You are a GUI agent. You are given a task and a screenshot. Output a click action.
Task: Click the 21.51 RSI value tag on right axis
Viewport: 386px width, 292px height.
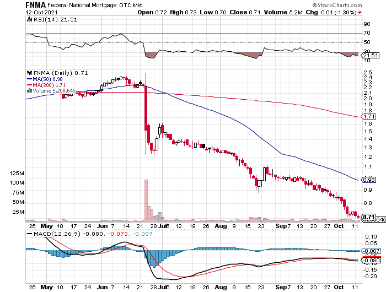371,55
